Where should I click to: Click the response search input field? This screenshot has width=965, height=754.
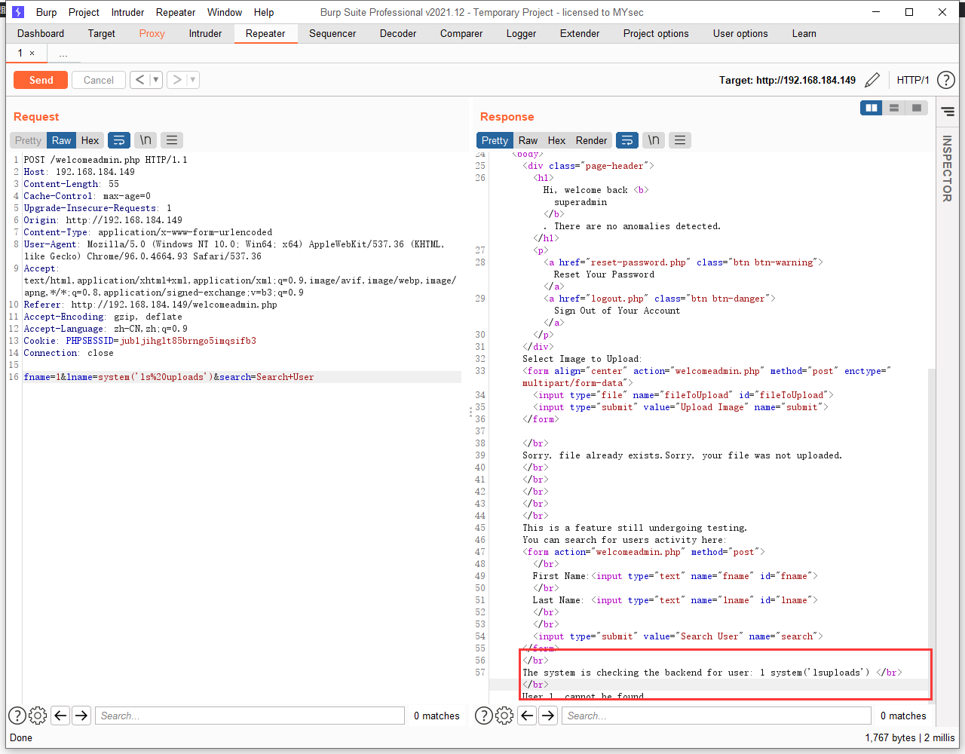(716, 716)
